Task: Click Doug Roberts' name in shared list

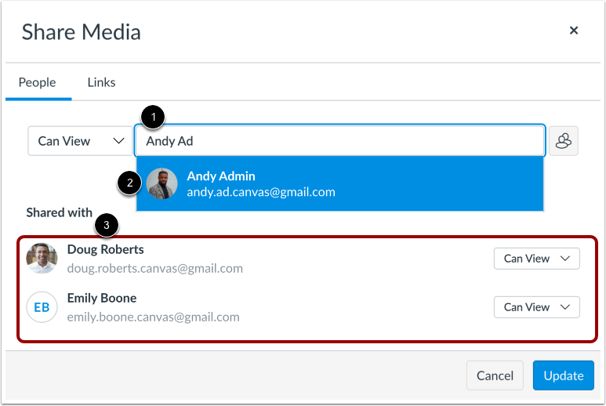Action: pyautogui.click(x=106, y=249)
